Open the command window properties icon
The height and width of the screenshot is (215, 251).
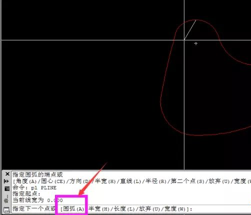(x=7, y=189)
